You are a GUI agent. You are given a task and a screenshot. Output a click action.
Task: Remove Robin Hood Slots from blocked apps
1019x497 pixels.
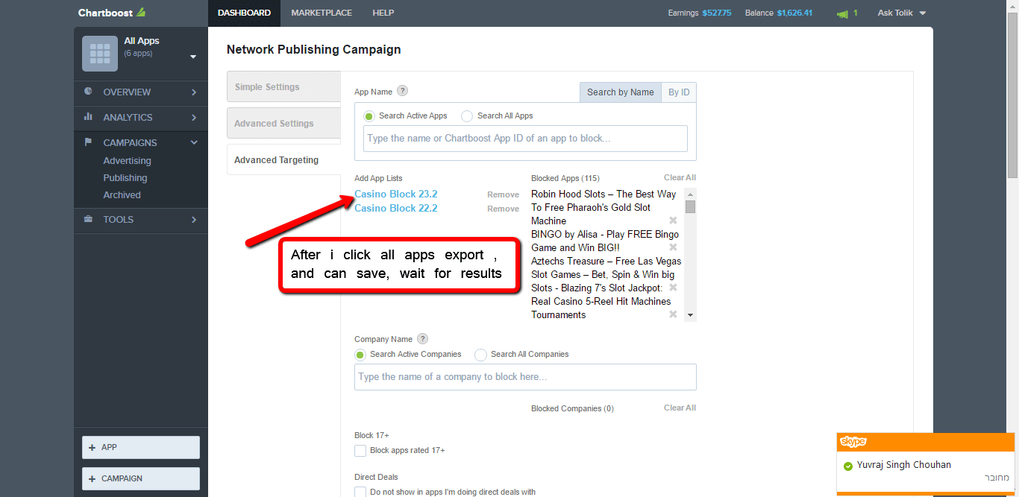tap(673, 221)
